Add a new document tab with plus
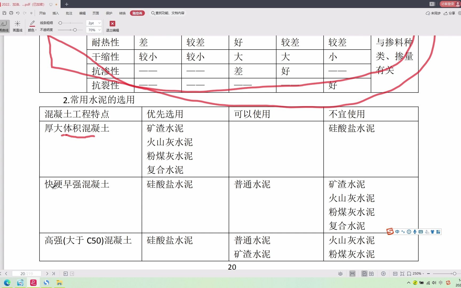The height and width of the screenshot is (288, 461). pyautogui.click(x=67, y=4)
